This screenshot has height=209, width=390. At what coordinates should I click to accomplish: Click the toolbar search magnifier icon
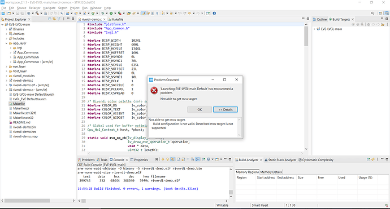372,13
